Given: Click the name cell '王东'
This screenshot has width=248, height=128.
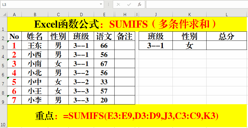Looking at the screenshot, I should [35, 46].
